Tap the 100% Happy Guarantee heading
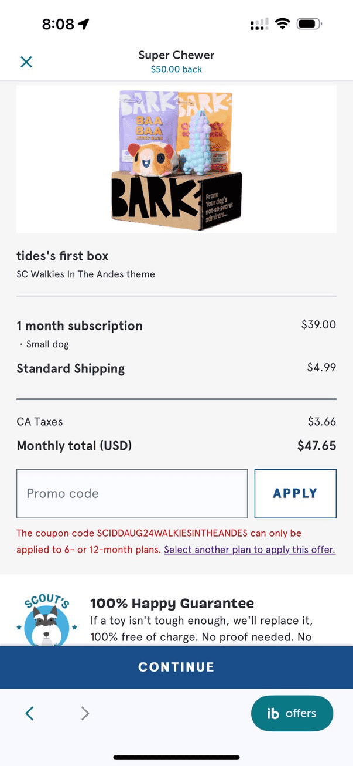The image size is (353, 766). [x=172, y=604]
